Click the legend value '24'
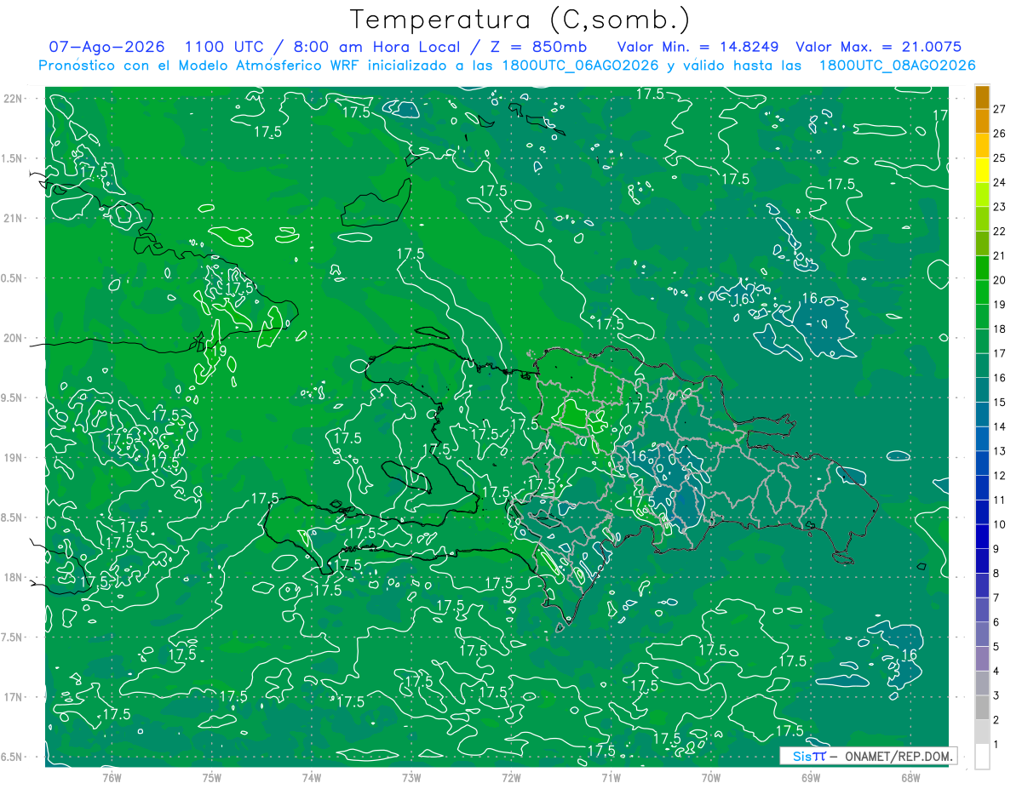The height and width of the screenshot is (789, 1022). (1000, 182)
